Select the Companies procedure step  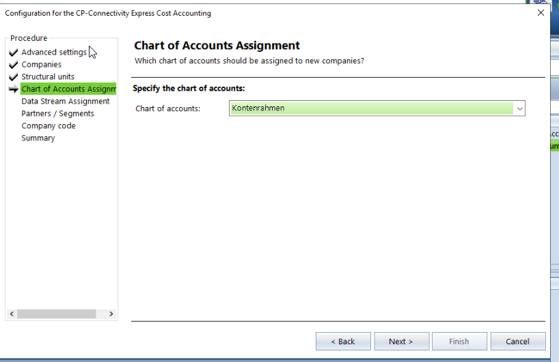[41, 65]
